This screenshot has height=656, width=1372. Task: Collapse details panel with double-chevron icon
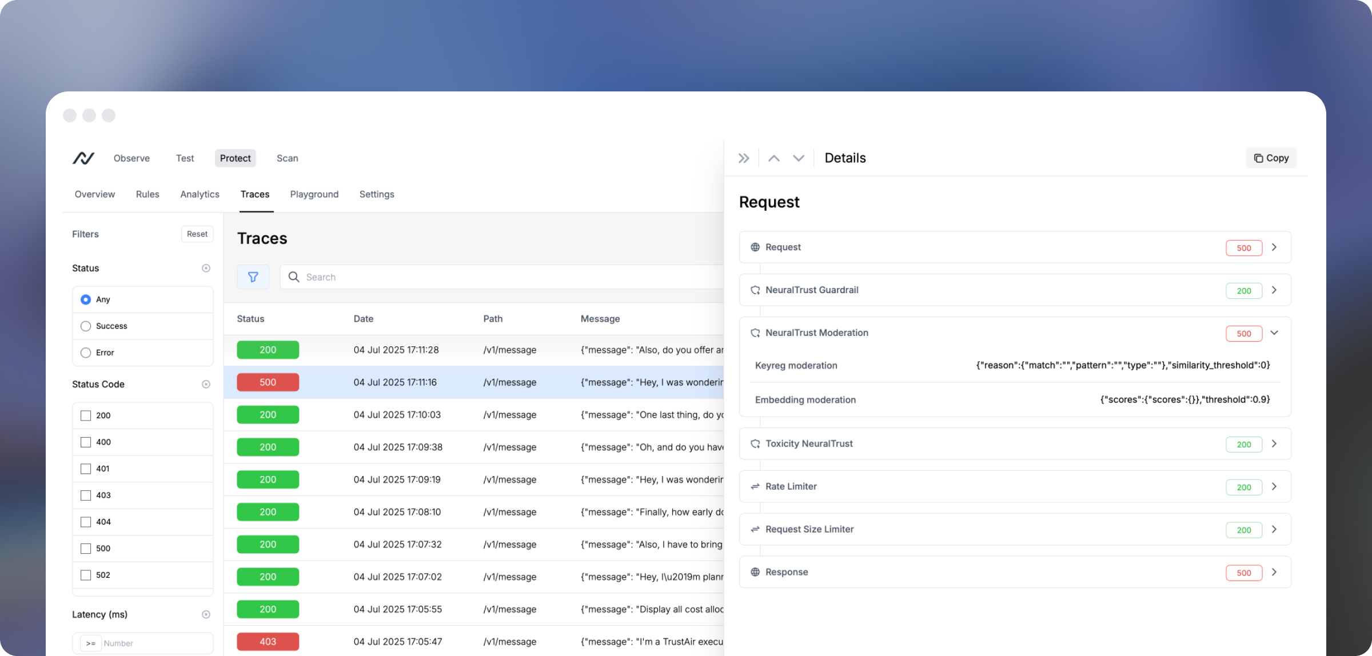point(744,158)
